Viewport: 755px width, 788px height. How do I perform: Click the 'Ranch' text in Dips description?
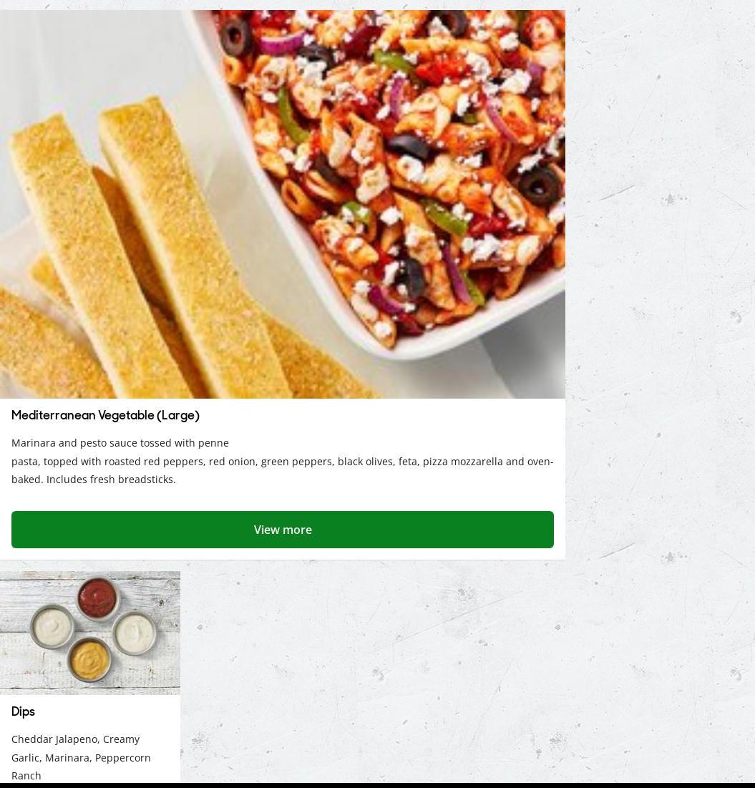26,775
